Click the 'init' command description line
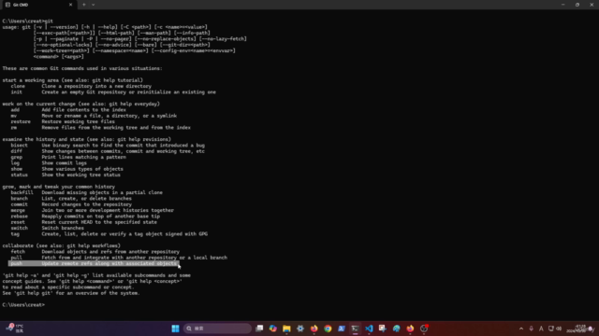599x336 pixels. 113,92
